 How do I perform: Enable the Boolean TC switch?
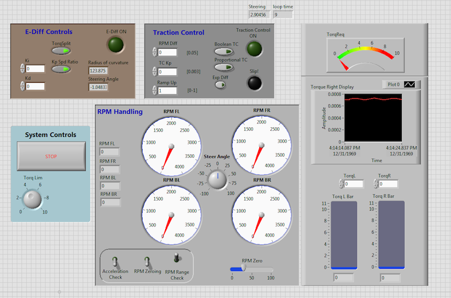(x=225, y=51)
